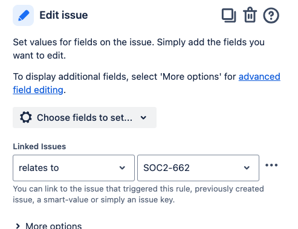Click the Linked Issues label
This screenshot has height=229, width=298.
[39, 146]
